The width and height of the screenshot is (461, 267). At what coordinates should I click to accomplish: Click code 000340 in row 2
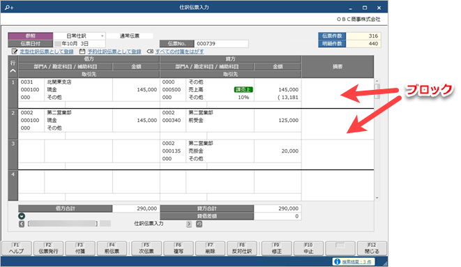tap(172, 120)
